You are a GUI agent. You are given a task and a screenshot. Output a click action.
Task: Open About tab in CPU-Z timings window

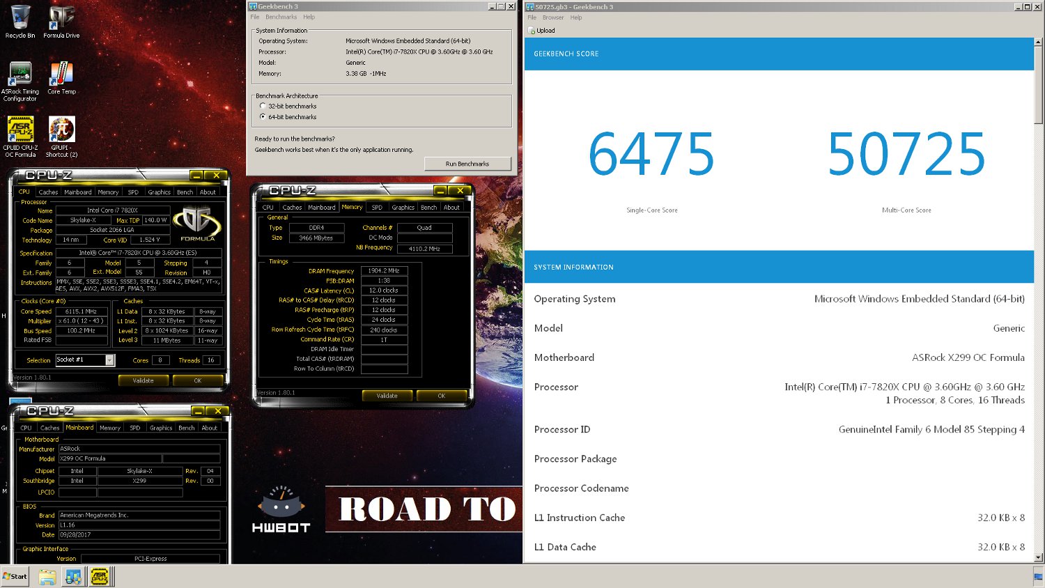(x=451, y=208)
